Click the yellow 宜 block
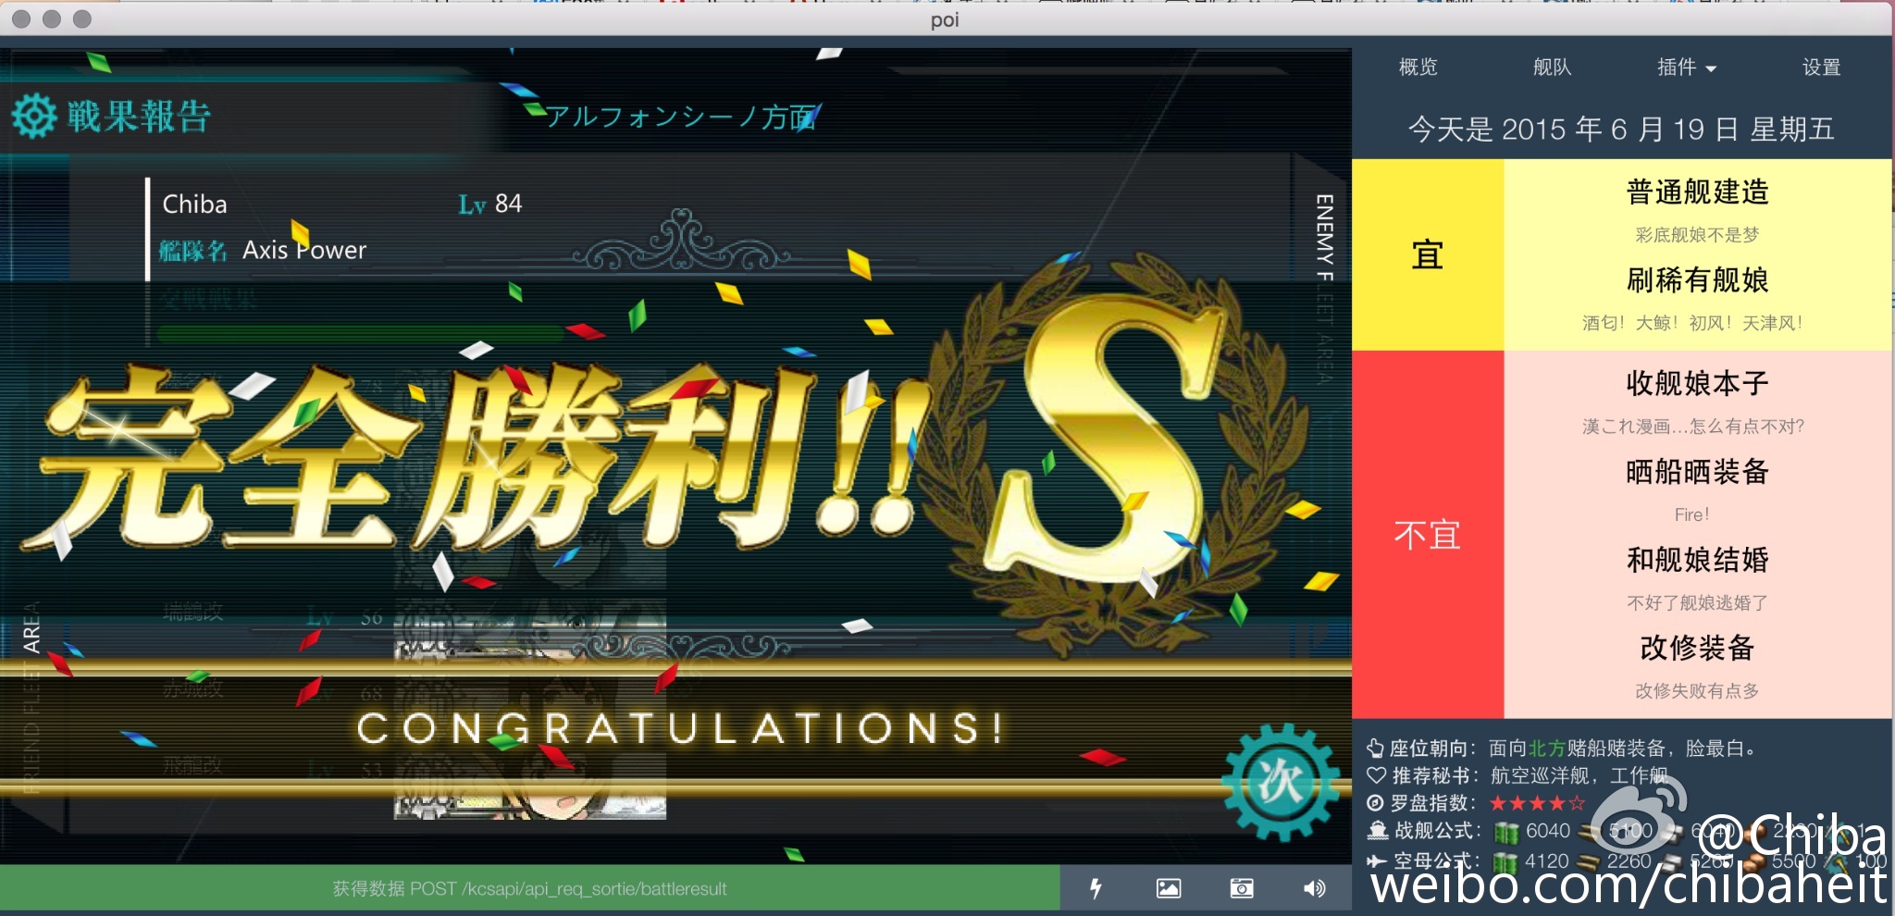Viewport: 1895px width, 916px height. pos(1427,255)
